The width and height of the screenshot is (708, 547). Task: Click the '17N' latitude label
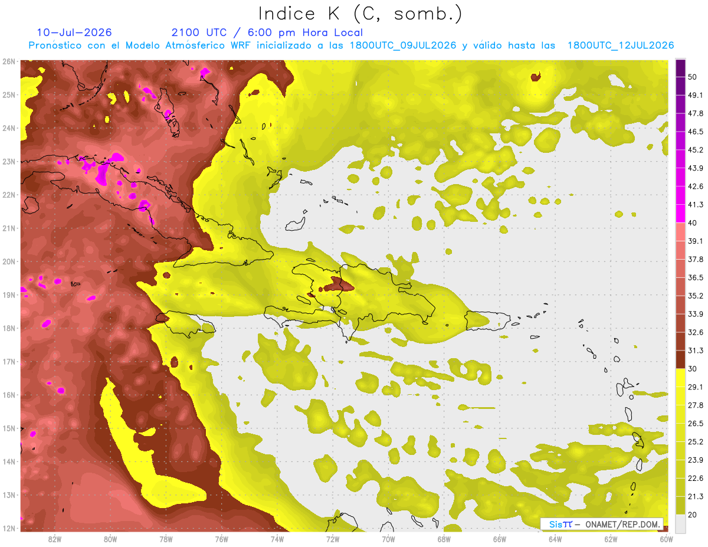[8, 362]
